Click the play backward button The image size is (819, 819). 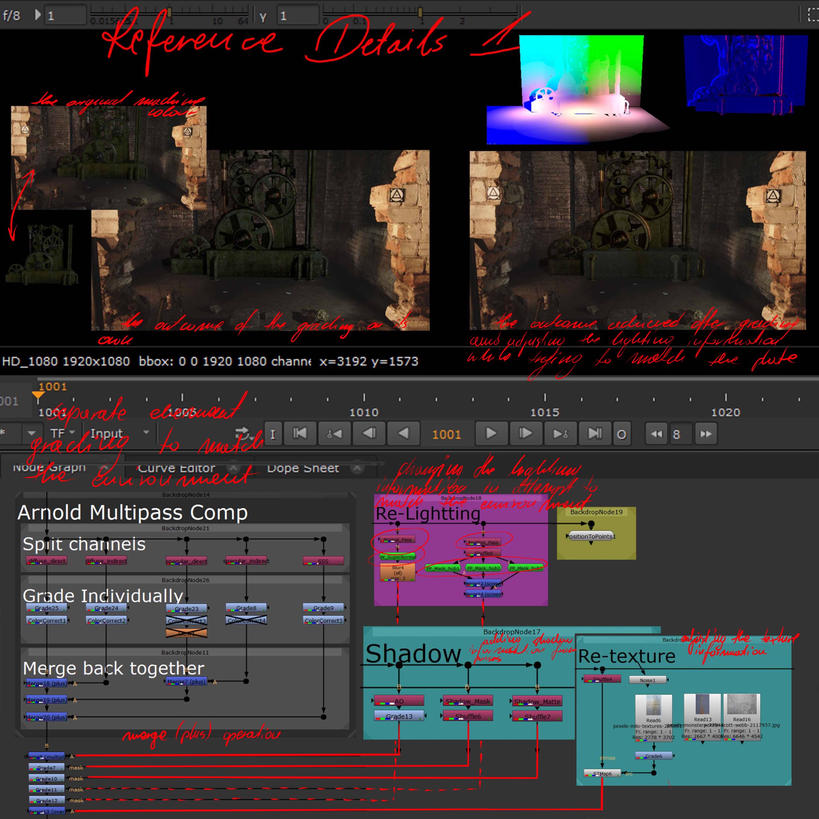tap(403, 434)
